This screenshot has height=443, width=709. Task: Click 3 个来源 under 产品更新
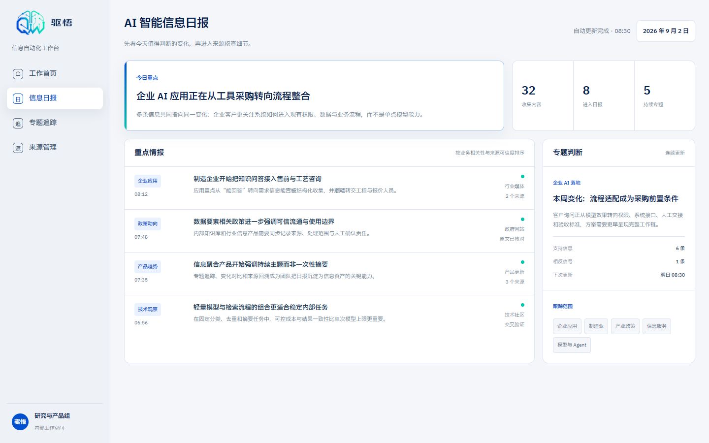point(515,282)
